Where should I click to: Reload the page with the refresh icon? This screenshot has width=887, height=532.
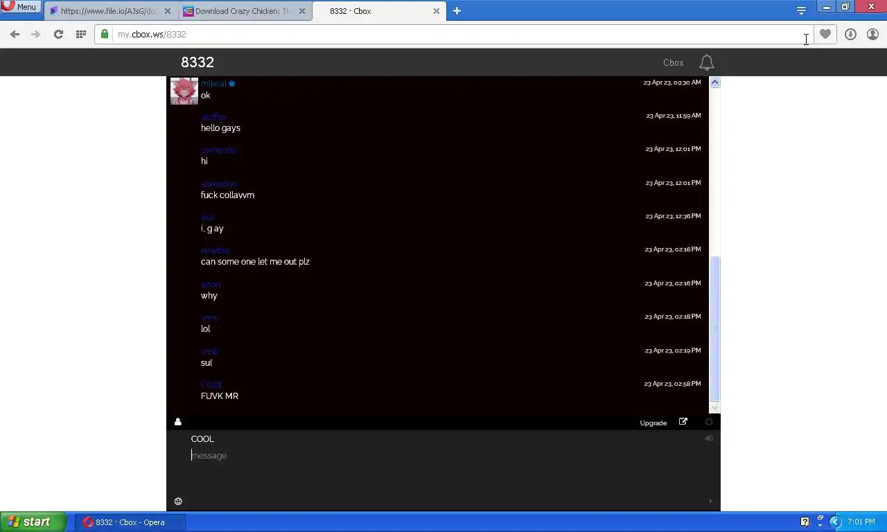point(58,34)
